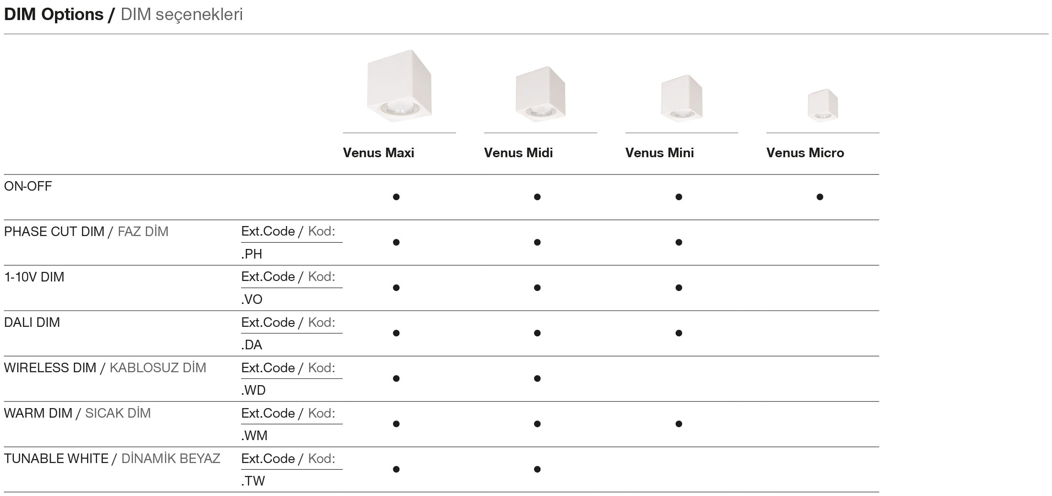Screen dimensions: 1052x496
Task: Click the Tunable White dot for Venus Maxi
Action: [396, 469]
